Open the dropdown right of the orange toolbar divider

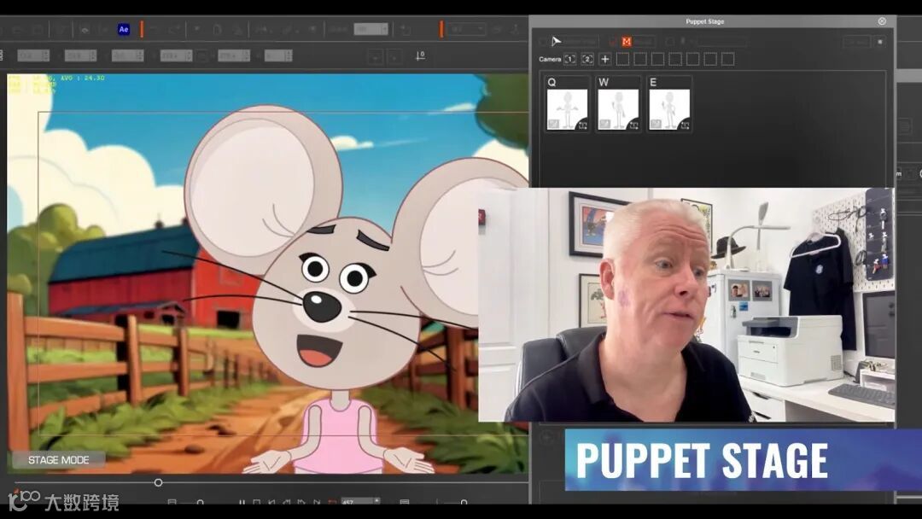(465, 29)
